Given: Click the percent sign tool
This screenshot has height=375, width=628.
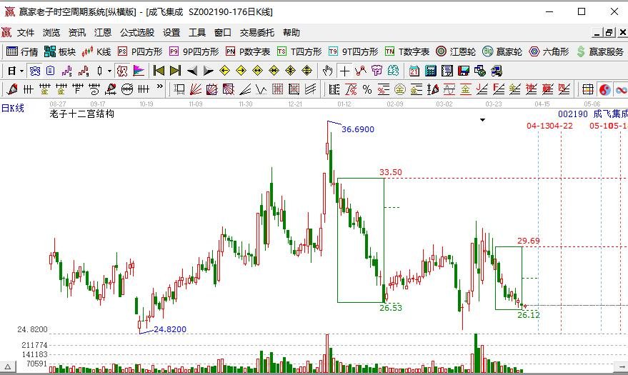Looking at the screenshot, I should pyautogui.click(x=367, y=89).
